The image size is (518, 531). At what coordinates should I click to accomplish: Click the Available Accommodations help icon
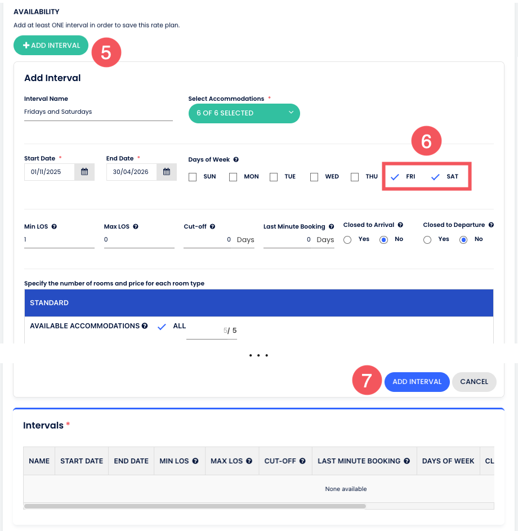pos(145,326)
